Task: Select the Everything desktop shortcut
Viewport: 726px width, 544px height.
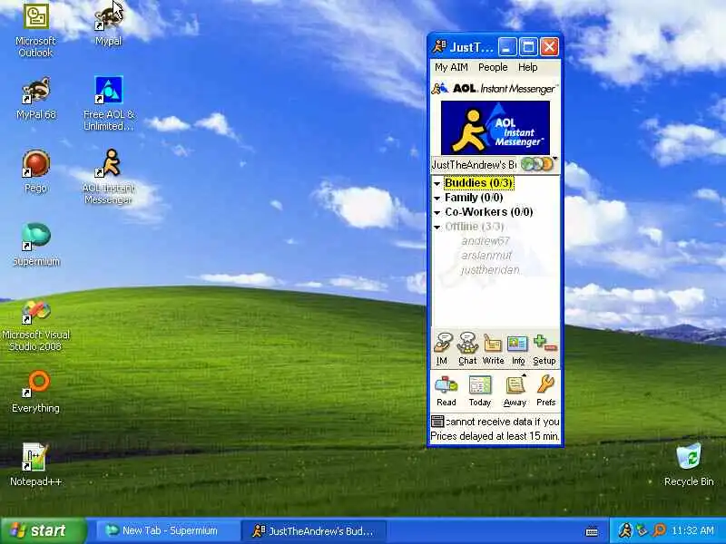Action: (x=35, y=392)
